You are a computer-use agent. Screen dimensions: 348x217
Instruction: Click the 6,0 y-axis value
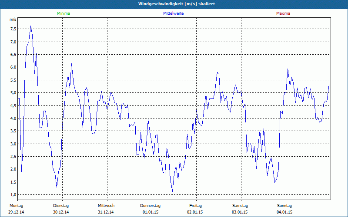[13, 67]
